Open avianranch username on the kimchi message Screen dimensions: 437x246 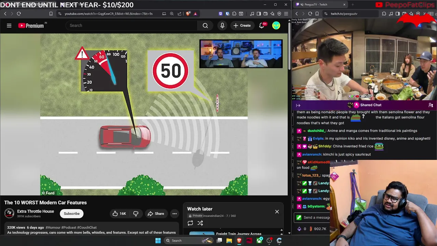point(312,154)
